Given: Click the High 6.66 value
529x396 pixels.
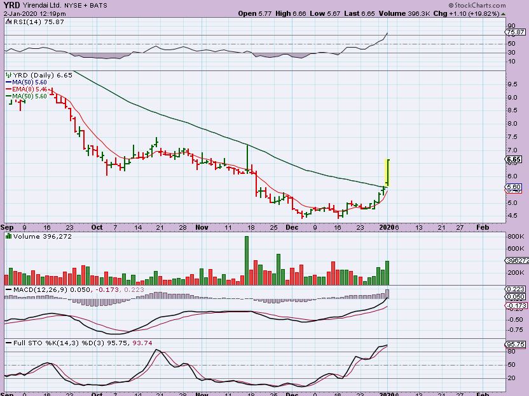Looking at the screenshot, I should (x=291, y=13).
